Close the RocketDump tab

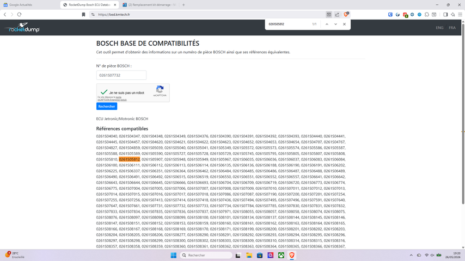point(115,5)
